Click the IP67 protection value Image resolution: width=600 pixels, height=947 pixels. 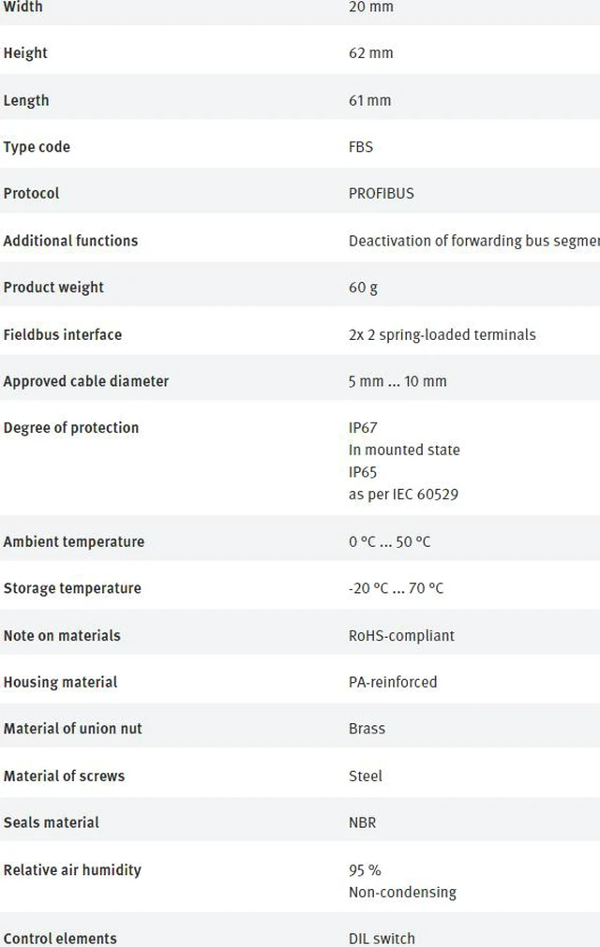point(363,427)
